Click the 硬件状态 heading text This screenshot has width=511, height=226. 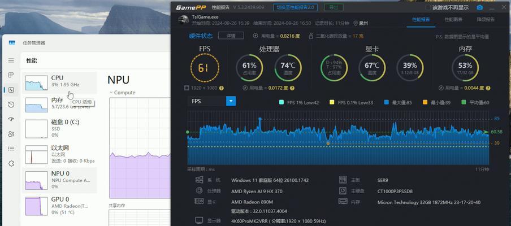201,36
